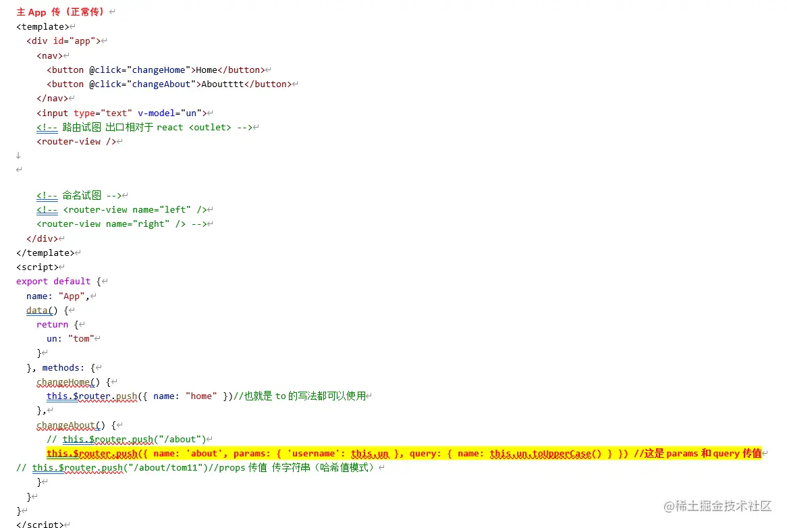The width and height of the screenshot is (787, 528).
Task: Select the comment '路由试图 出口相对于 react <outlet>'
Action: click(144, 128)
